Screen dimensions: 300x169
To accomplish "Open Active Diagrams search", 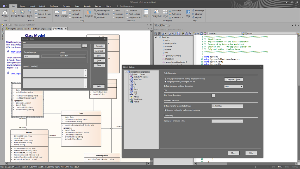I will [x=102, y=11].
